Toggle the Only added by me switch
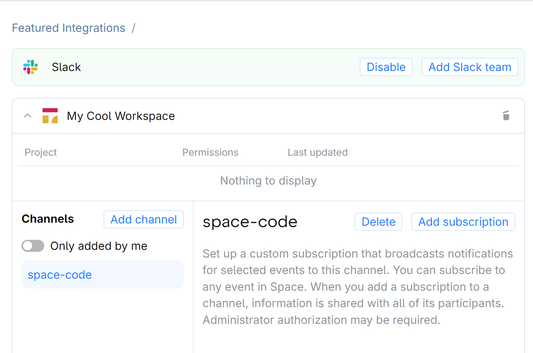Image resolution: width=533 pixels, height=353 pixels. tap(33, 246)
